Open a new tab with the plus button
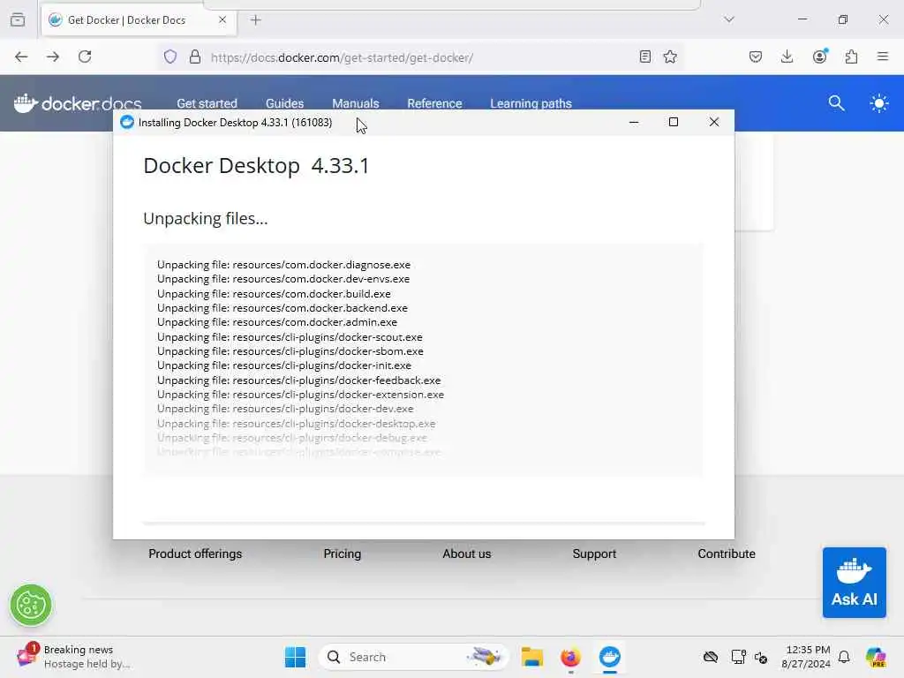Screen dimensions: 904x678 [256, 20]
